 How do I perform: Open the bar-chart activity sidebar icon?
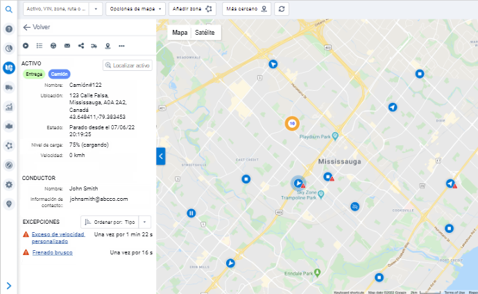click(x=9, y=107)
